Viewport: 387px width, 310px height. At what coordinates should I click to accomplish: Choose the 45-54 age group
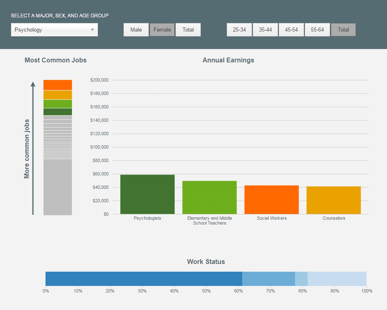[291, 30]
